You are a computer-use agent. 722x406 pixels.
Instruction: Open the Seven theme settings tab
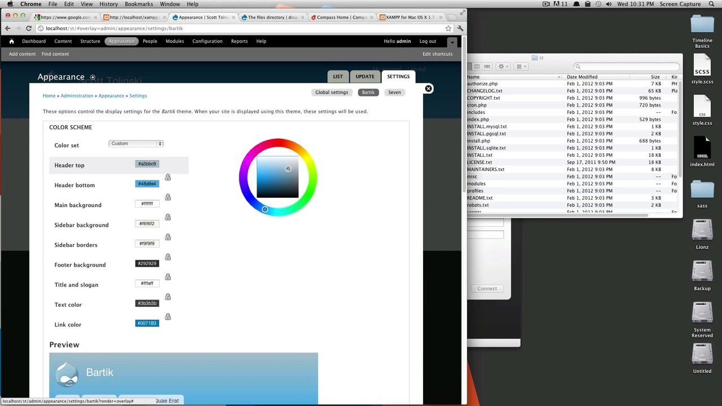(394, 92)
